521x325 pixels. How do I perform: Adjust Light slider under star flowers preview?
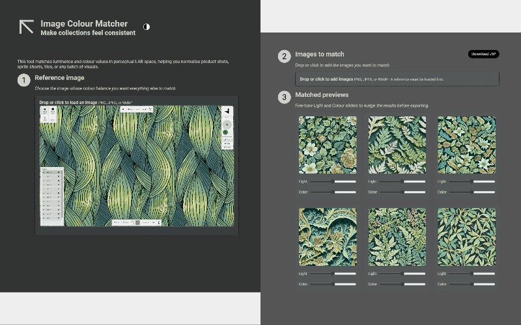click(472, 181)
